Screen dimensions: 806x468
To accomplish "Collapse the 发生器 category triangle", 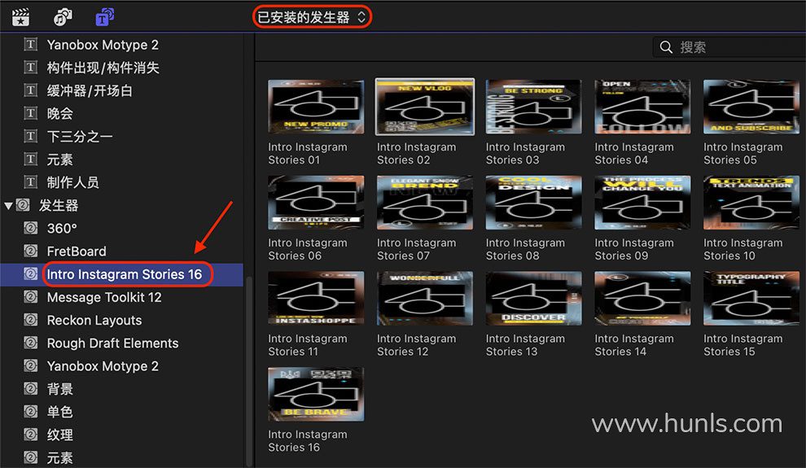I will 7,206.
